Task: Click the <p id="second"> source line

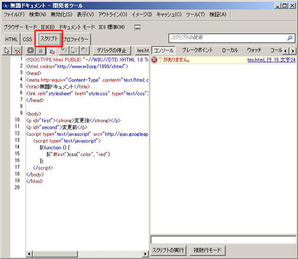Action: click(57, 127)
